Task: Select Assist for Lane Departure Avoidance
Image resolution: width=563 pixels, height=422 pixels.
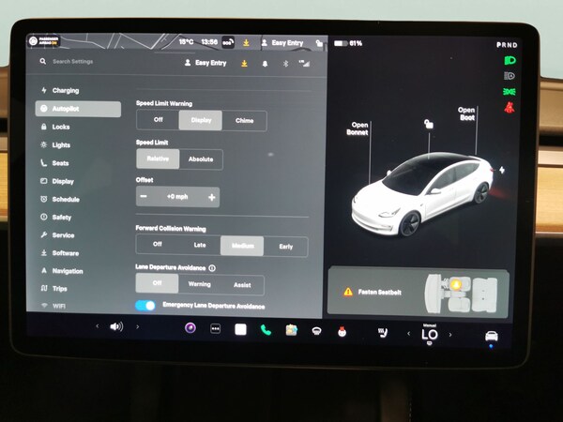Action: click(x=242, y=284)
